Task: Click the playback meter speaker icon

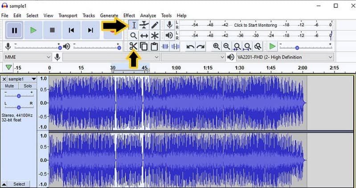Action: click(169, 36)
